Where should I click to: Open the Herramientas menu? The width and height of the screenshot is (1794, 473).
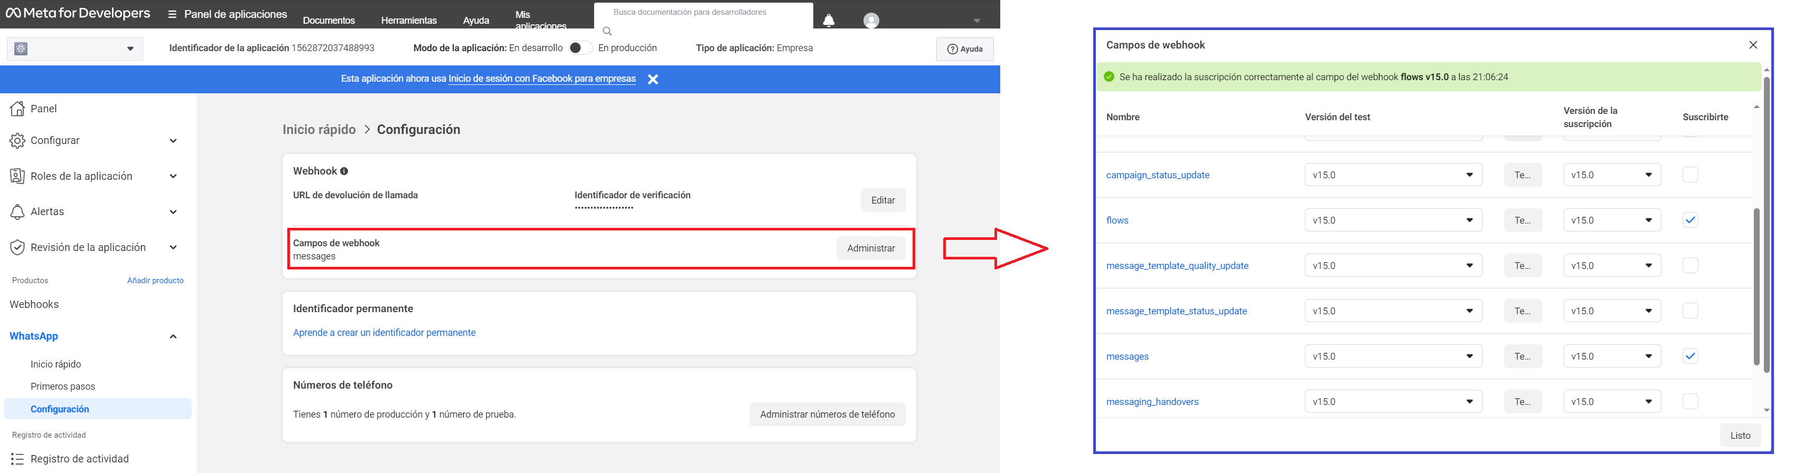click(409, 20)
